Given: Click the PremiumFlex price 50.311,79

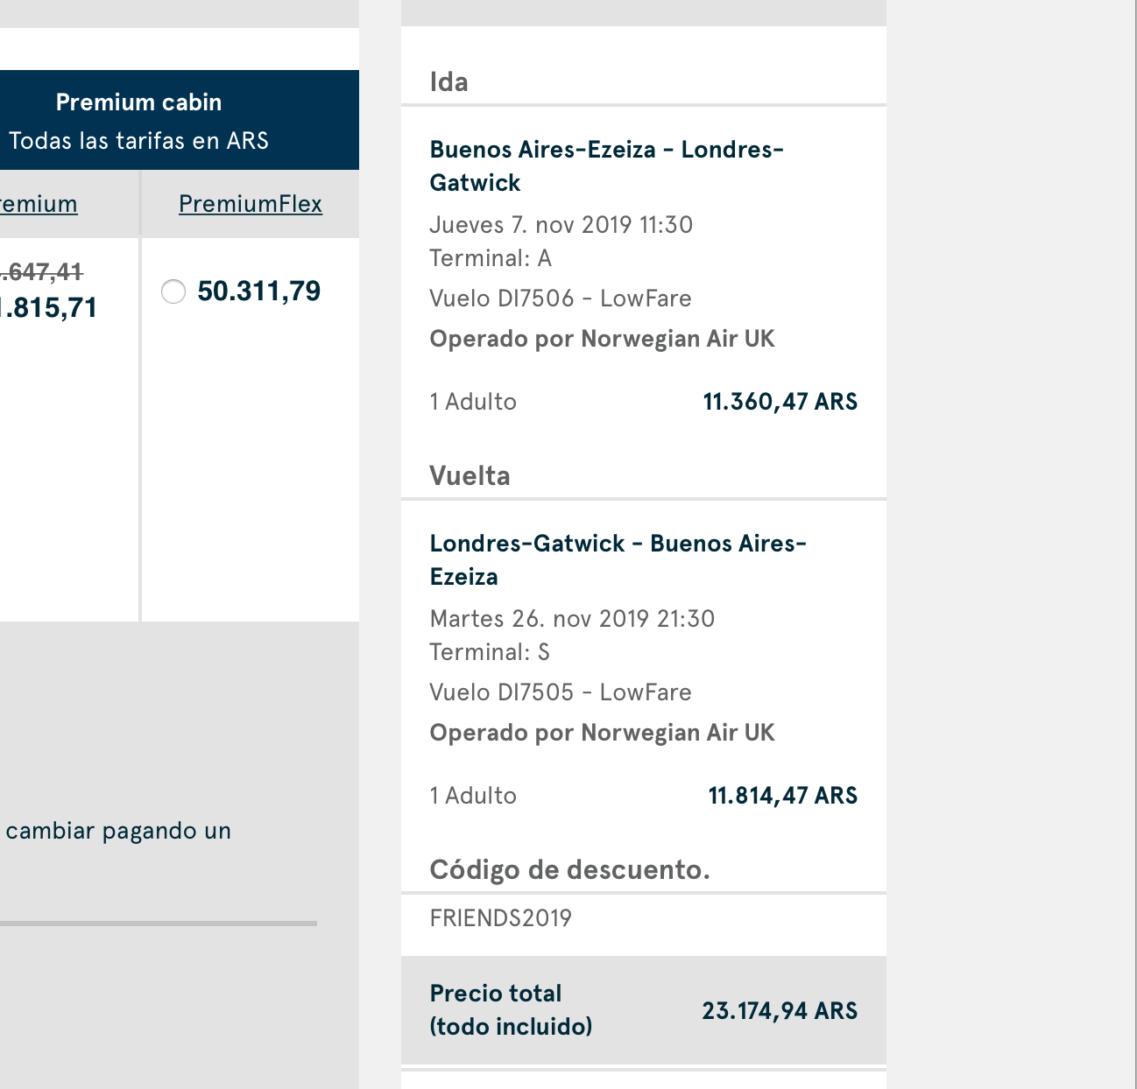Looking at the screenshot, I should [x=259, y=292].
